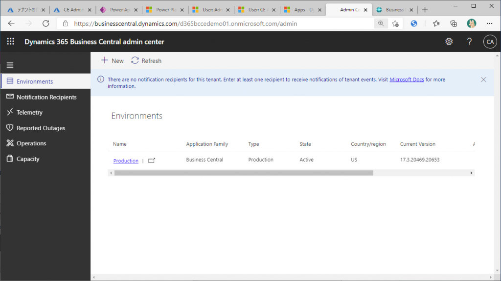Switch to the Power Ap browser tab
This screenshot has height=281, width=501.
118,10
